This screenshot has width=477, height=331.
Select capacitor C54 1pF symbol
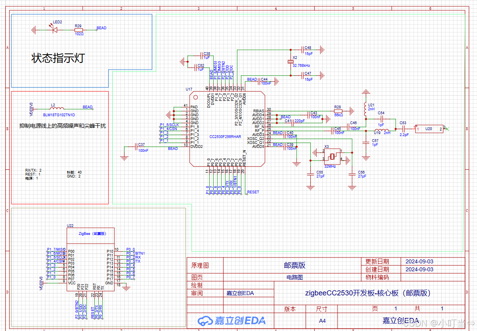tap(381, 119)
